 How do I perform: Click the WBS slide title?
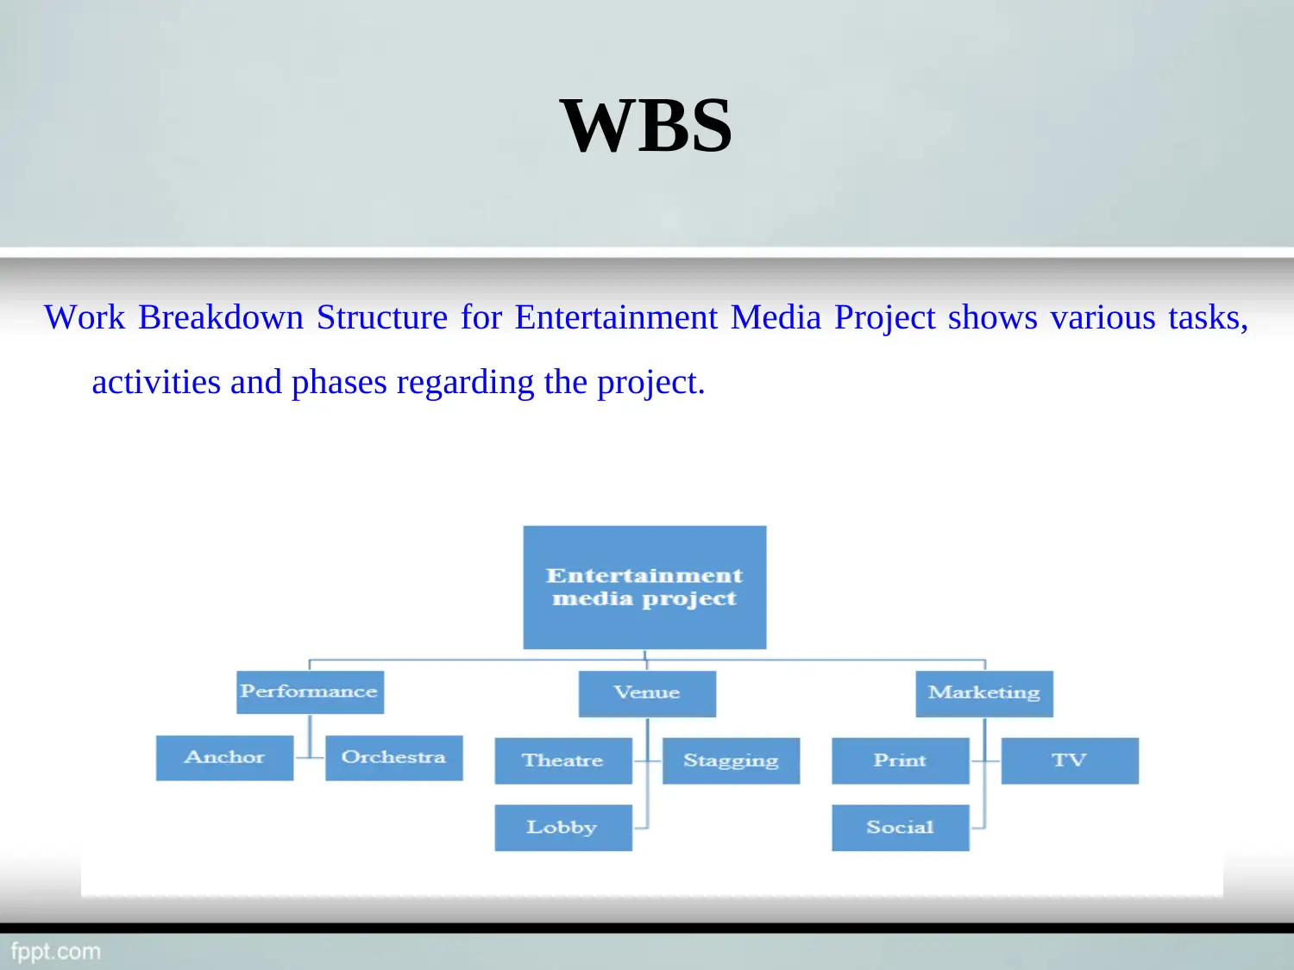pyautogui.click(x=646, y=126)
